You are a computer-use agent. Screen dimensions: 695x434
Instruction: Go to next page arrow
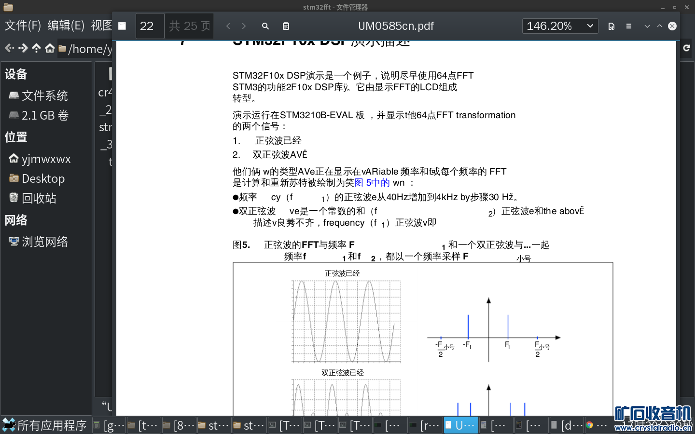point(244,26)
